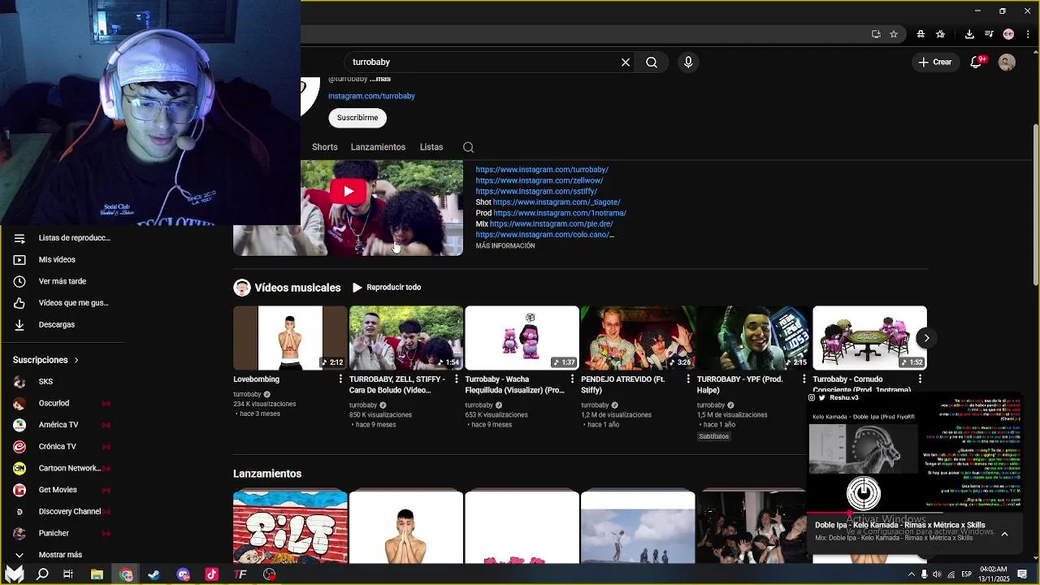
Task: Open Chrome profile avatar
Action: 1008,34
